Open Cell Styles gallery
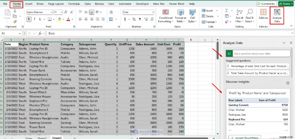295x139 pixels. (x=192, y=16)
